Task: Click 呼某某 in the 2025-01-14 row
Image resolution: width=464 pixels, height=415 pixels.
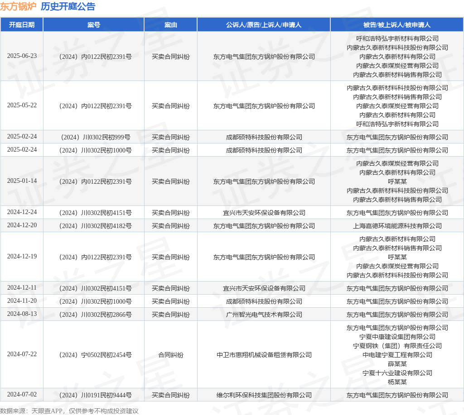Action: tap(397, 181)
